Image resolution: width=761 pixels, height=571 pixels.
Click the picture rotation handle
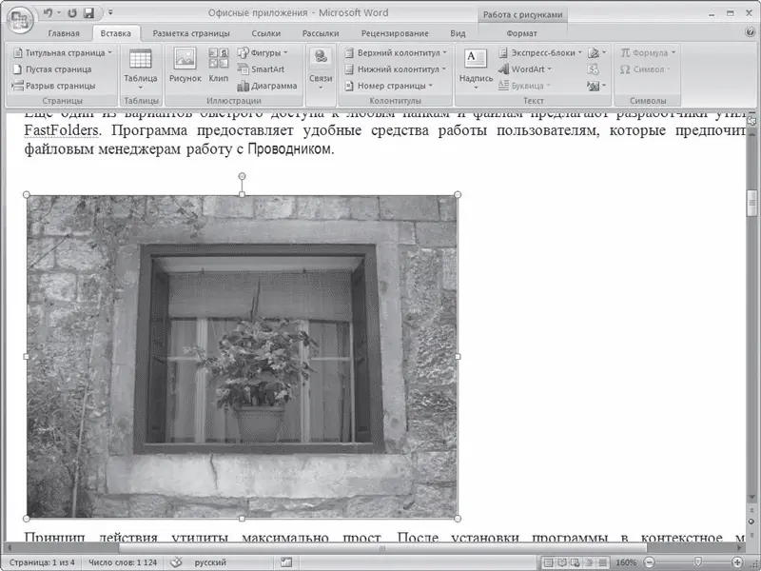pyautogui.click(x=242, y=176)
